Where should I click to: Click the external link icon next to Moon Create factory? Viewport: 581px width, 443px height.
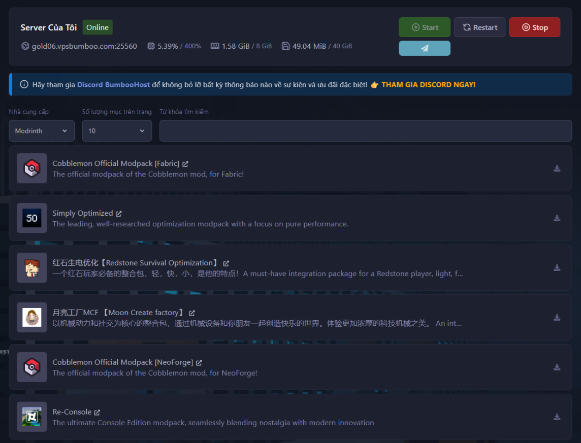pos(191,313)
